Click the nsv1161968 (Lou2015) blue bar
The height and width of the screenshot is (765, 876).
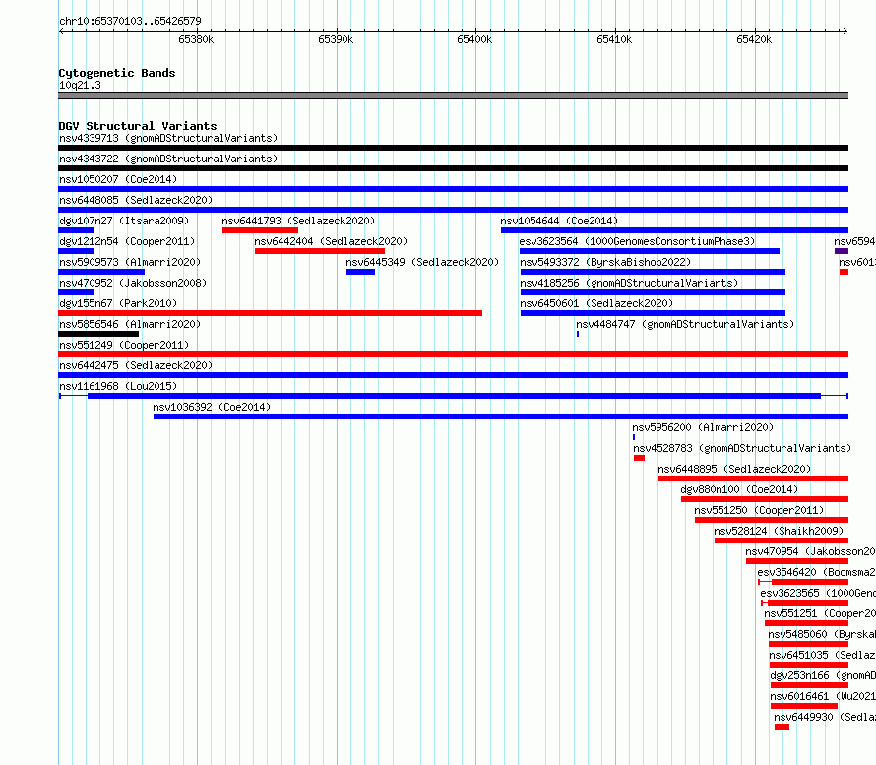[454, 396]
